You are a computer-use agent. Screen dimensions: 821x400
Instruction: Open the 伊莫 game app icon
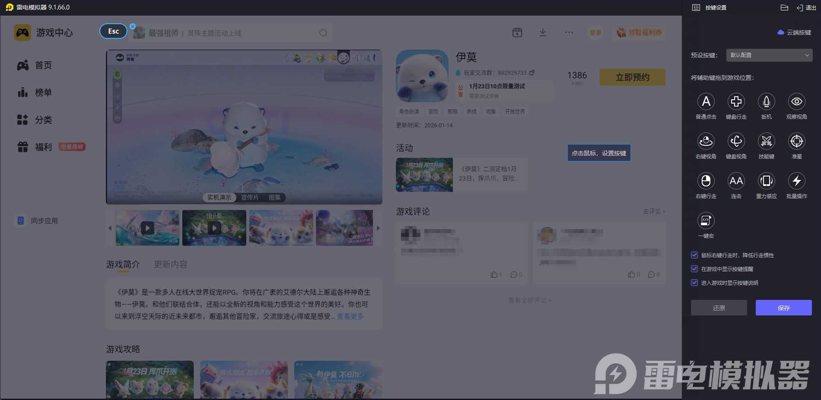coord(422,76)
